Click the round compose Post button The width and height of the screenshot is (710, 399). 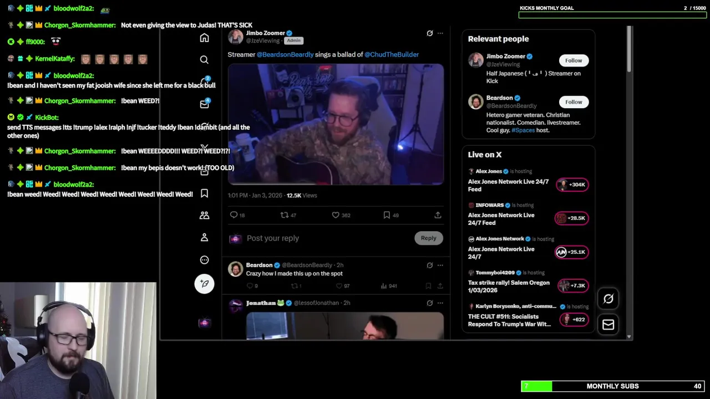pyautogui.click(x=204, y=283)
